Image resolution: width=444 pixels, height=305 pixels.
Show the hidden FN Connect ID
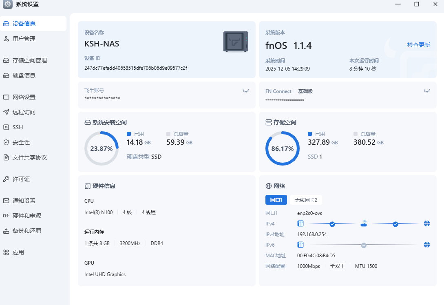[426, 91]
